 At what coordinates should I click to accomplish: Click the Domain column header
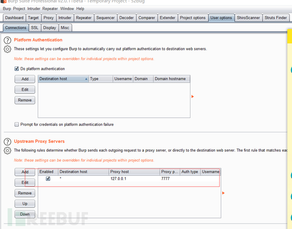(143, 79)
